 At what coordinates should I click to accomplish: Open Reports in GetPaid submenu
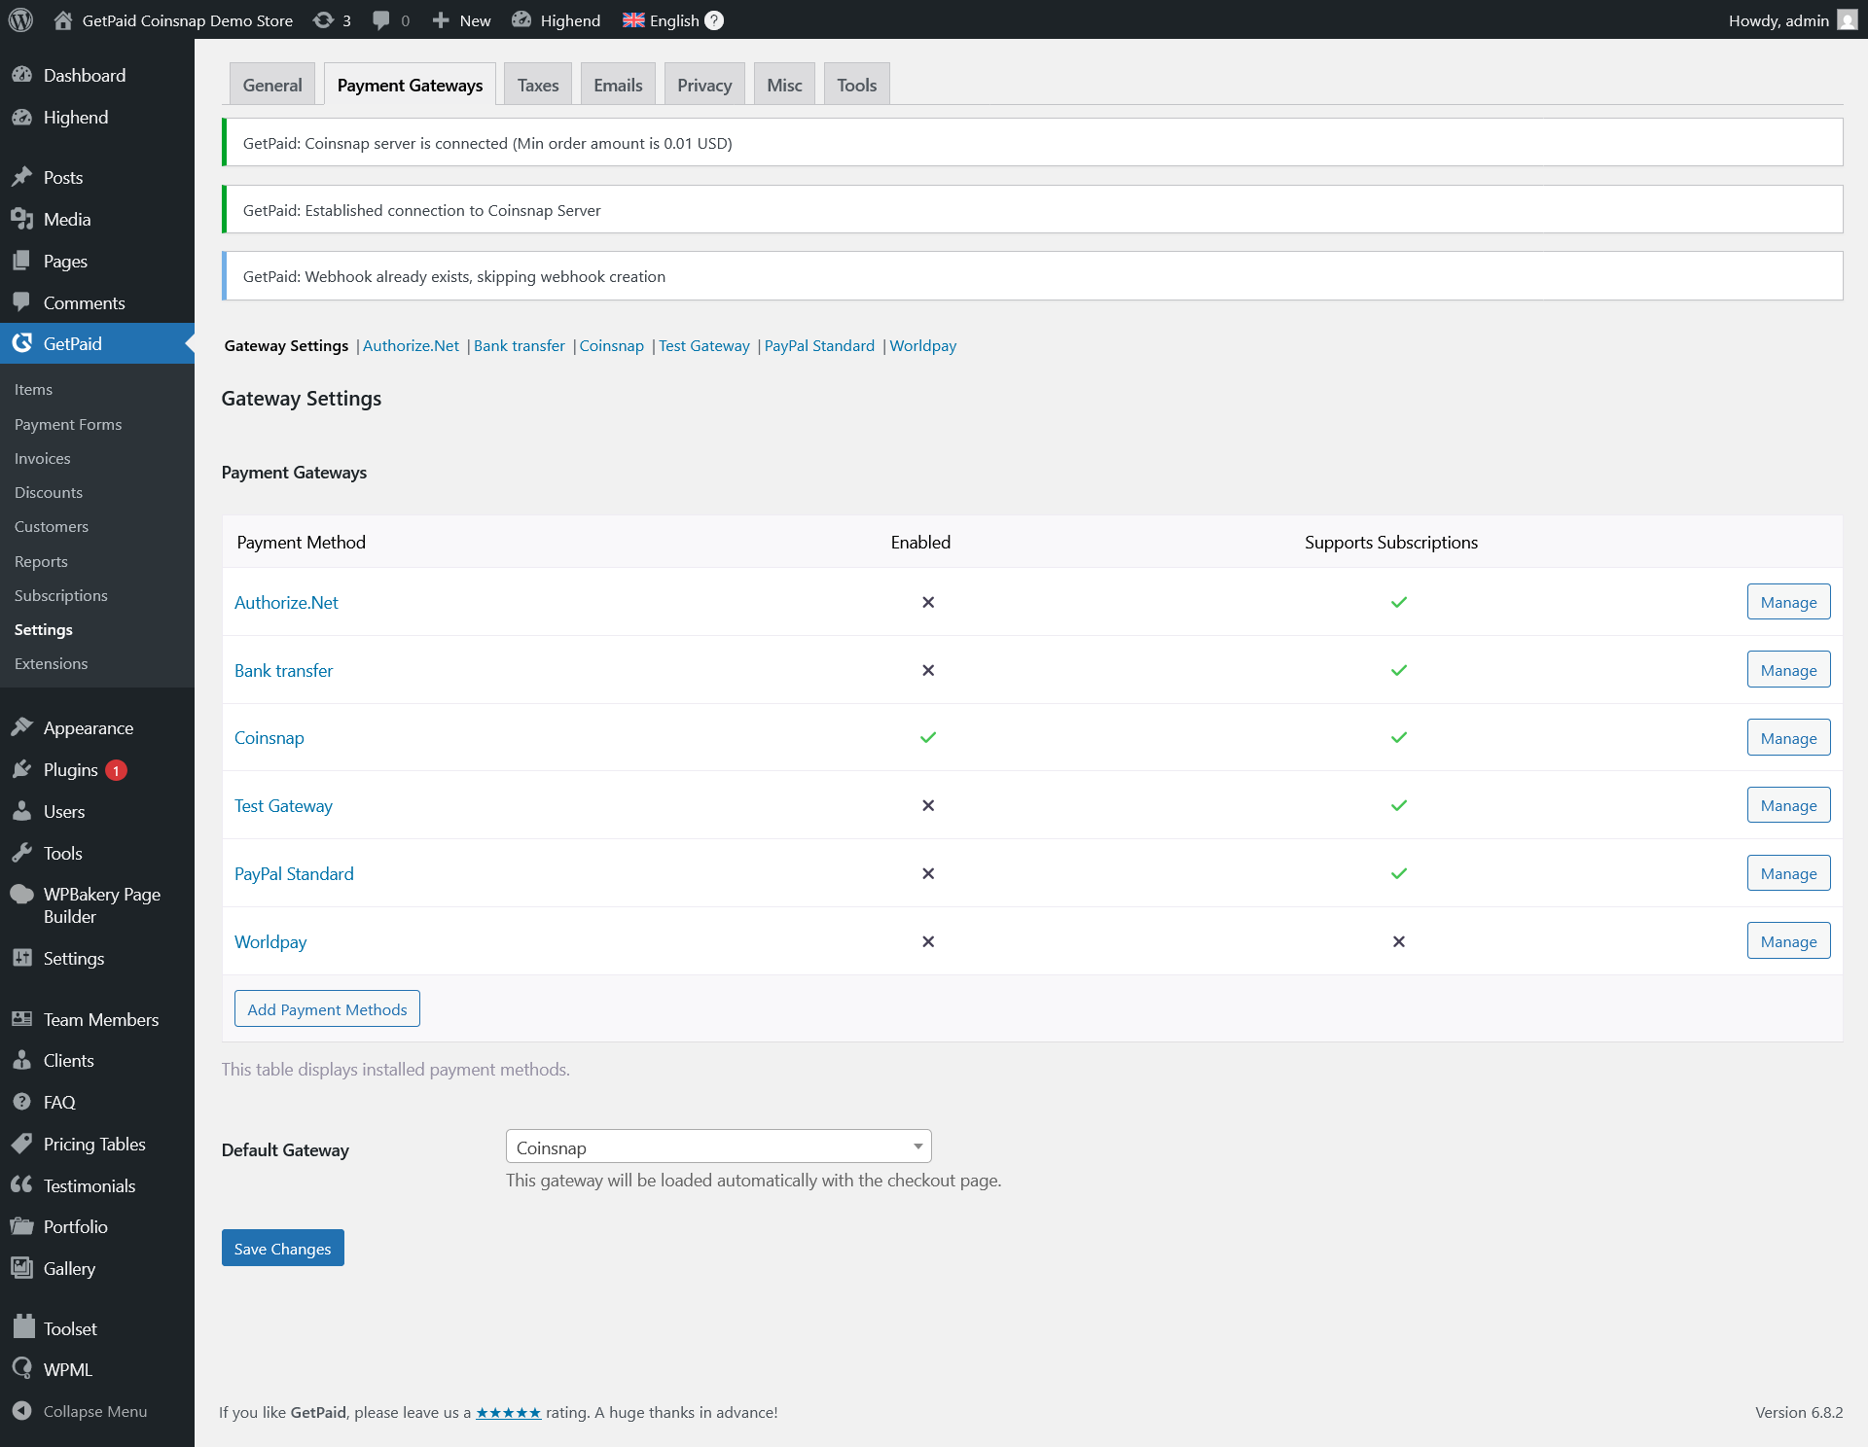point(41,561)
